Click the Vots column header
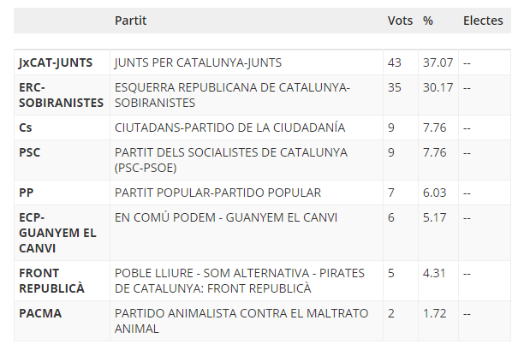Screen dimensions: 530x350 [x=400, y=21]
